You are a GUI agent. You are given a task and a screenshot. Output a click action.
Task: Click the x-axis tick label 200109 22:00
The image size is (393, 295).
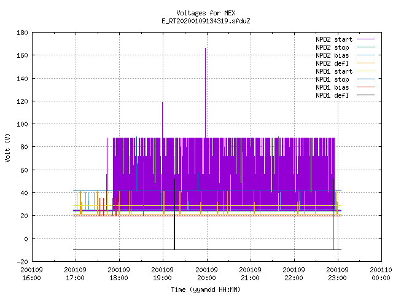pyautogui.click(x=294, y=274)
